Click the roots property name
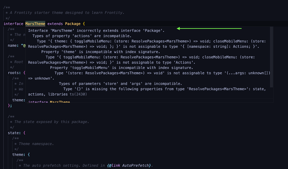Viewport: 288px width, 169px height. (14, 72)
